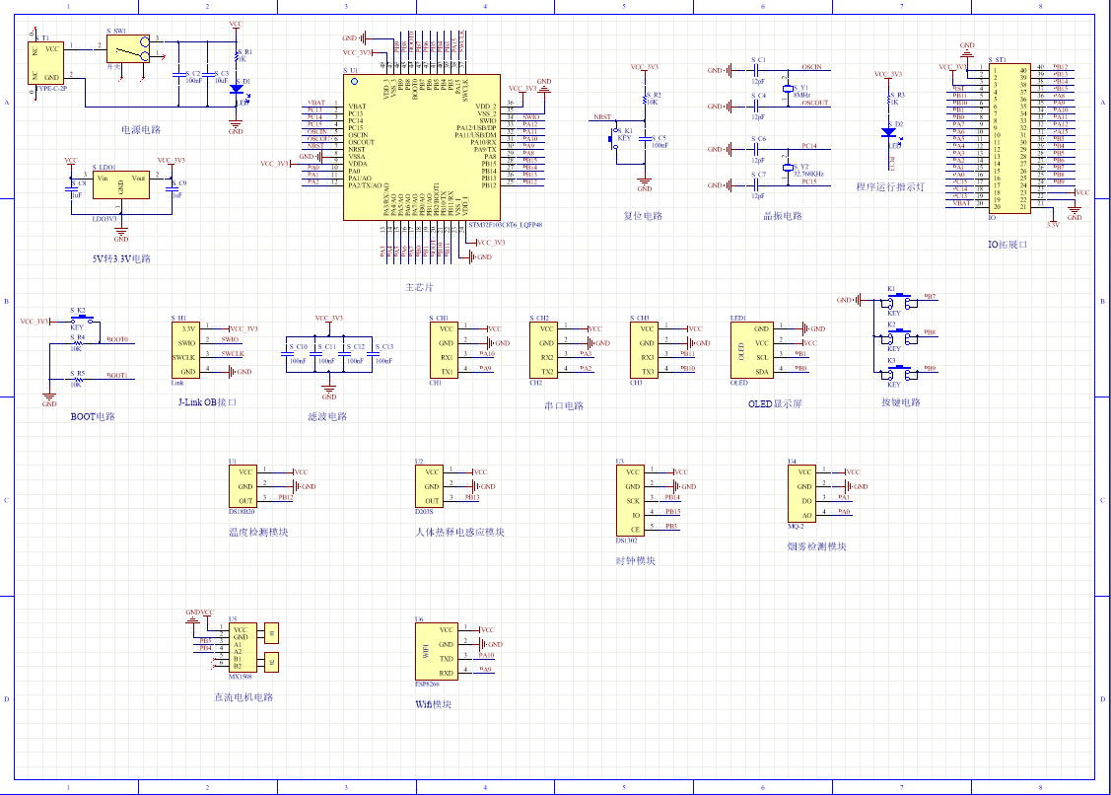Image resolution: width=1111 pixels, height=795 pixels.
Task: Click the NRST net label by reset key
Action: [602, 117]
